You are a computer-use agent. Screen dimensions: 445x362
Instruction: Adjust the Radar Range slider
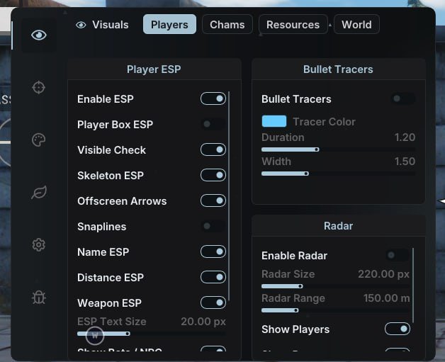(335, 310)
